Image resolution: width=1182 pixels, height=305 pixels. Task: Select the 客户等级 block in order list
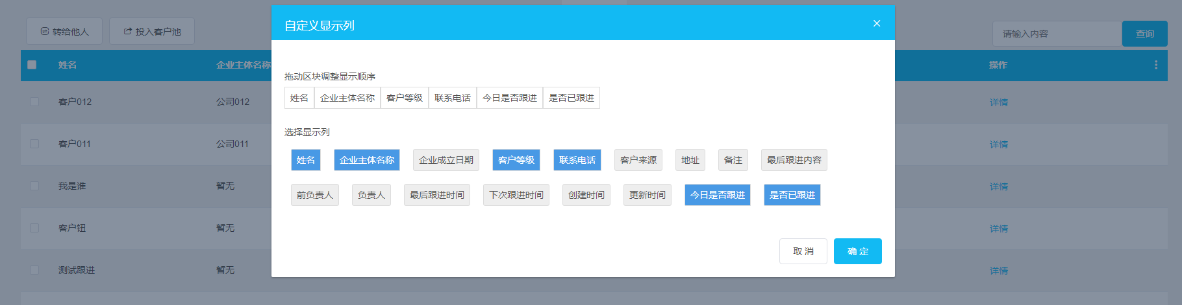point(404,98)
